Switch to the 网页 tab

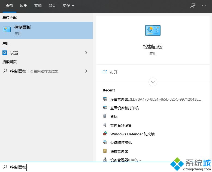[x=52, y=5]
